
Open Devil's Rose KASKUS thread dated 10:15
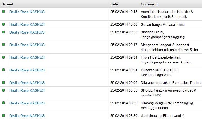(27, 12)
